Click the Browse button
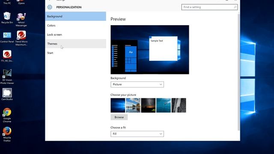274x154 pixels. pyautogui.click(x=119, y=117)
